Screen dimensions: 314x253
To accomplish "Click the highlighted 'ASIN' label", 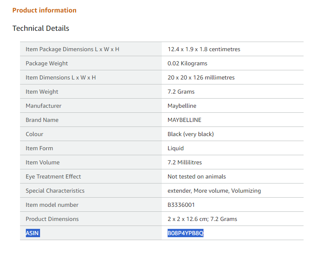I will click(x=33, y=233).
